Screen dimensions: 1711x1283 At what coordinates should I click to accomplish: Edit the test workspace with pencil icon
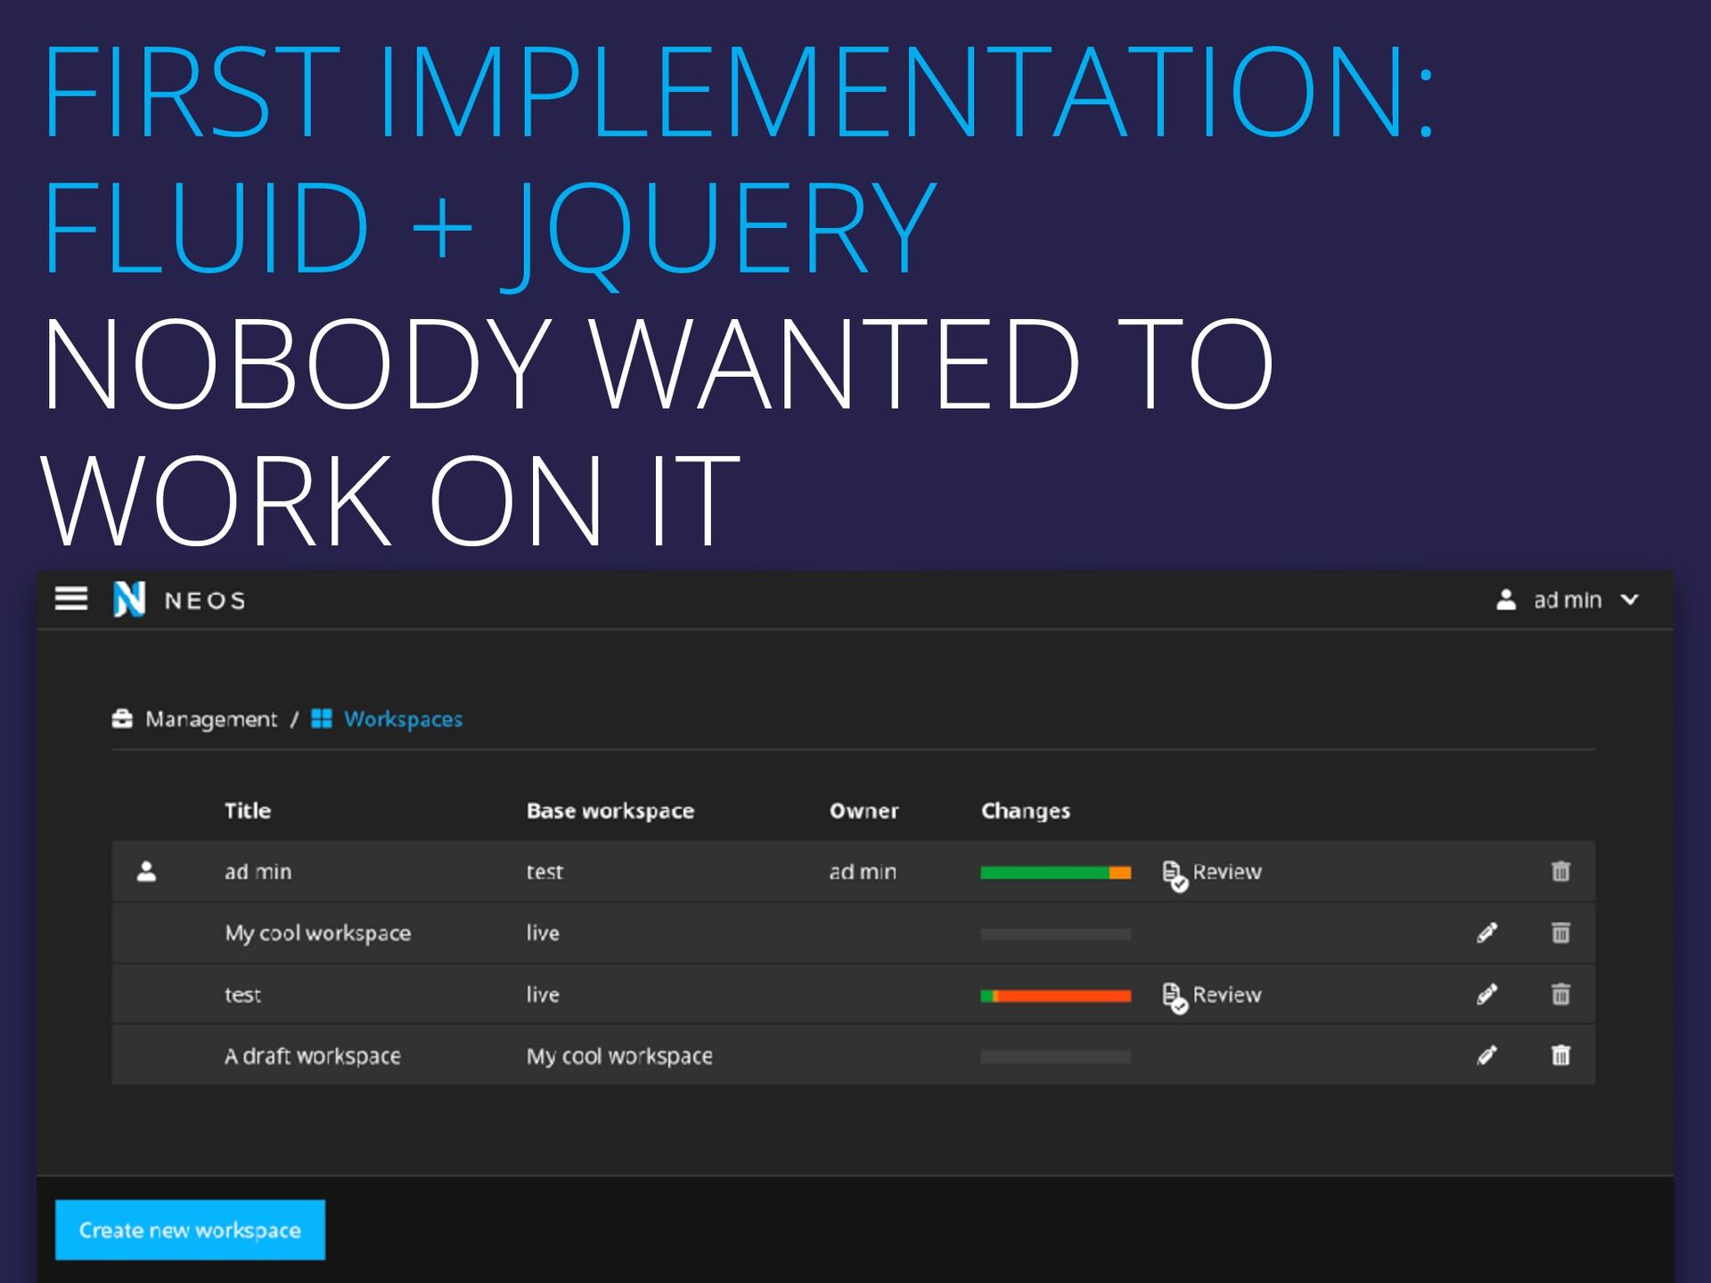tap(1486, 993)
